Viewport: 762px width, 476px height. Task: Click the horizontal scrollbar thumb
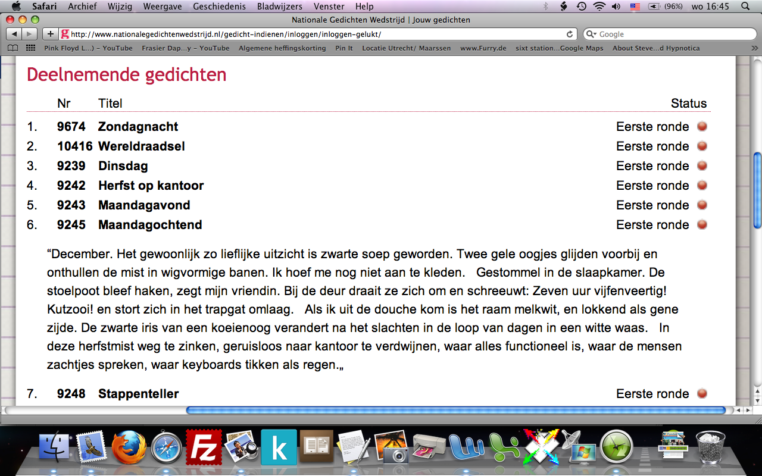tap(455, 410)
